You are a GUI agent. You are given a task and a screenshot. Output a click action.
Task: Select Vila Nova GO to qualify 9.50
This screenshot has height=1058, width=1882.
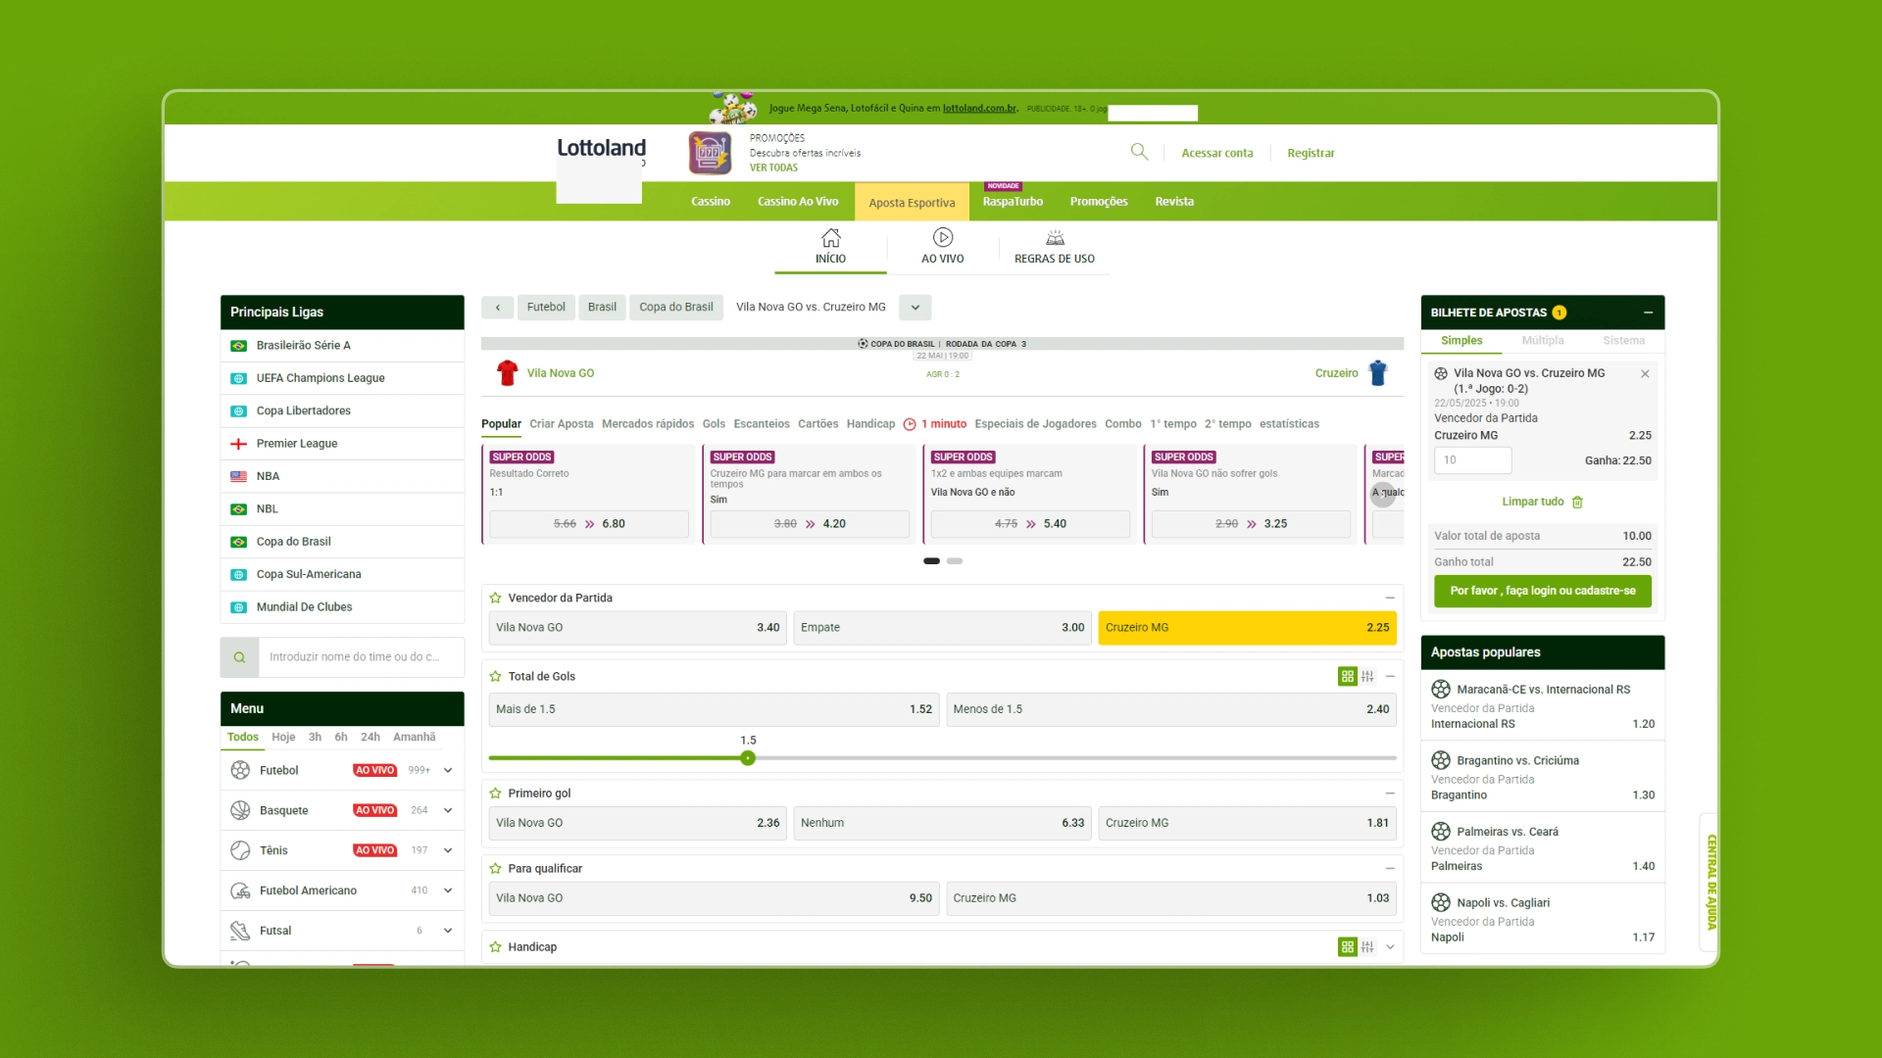(714, 898)
